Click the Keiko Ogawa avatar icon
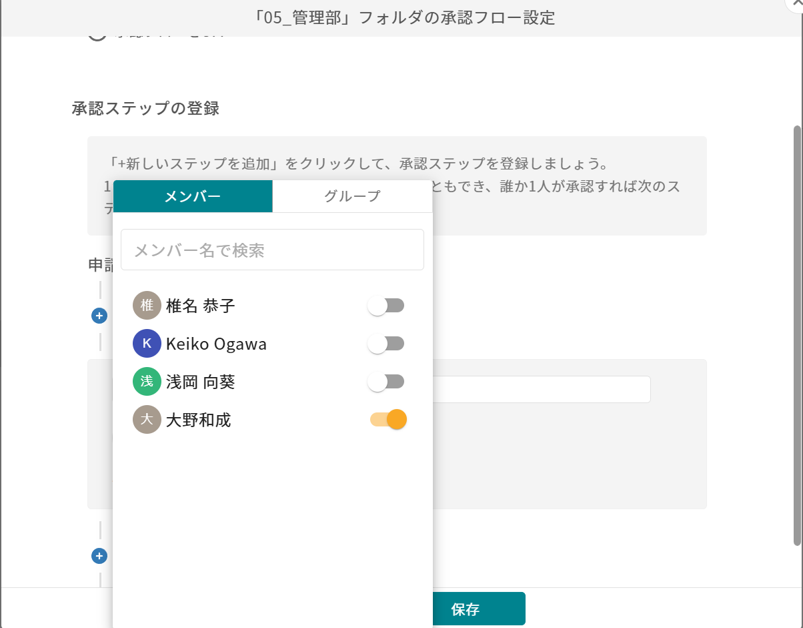Viewport: 803px width, 628px height. (147, 344)
